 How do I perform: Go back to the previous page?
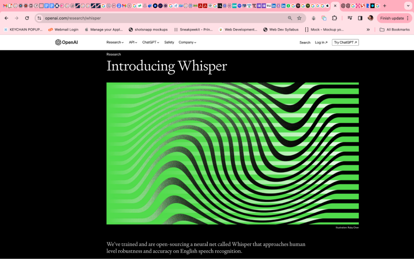tap(6, 18)
